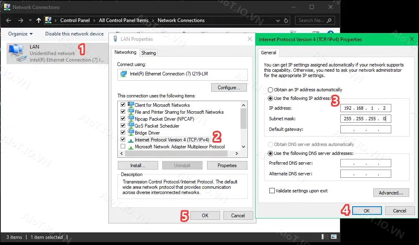Click the Configure button
The height and width of the screenshot is (245, 419).
[x=229, y=88]
